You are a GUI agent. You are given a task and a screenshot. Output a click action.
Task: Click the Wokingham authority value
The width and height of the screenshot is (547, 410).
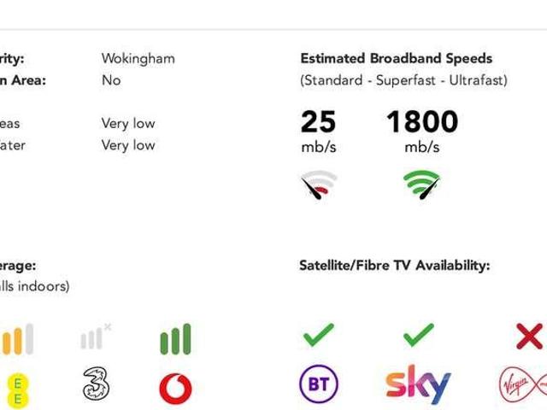tap(138, 59)
